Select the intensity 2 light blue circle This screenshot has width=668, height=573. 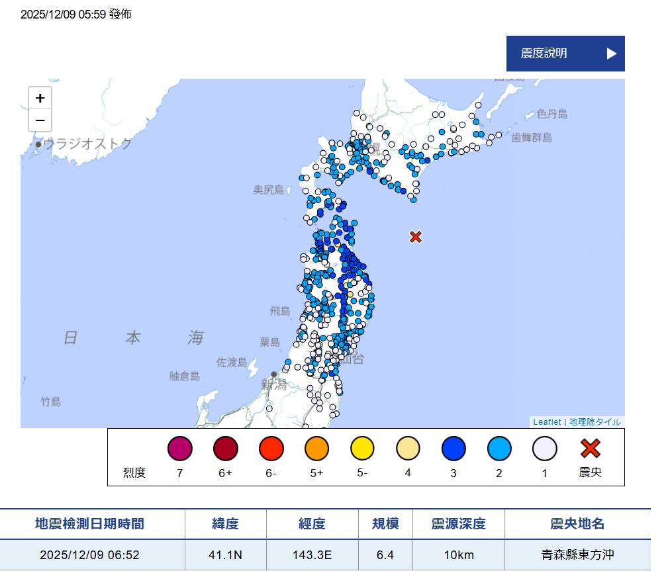click(x=499, y=449)
